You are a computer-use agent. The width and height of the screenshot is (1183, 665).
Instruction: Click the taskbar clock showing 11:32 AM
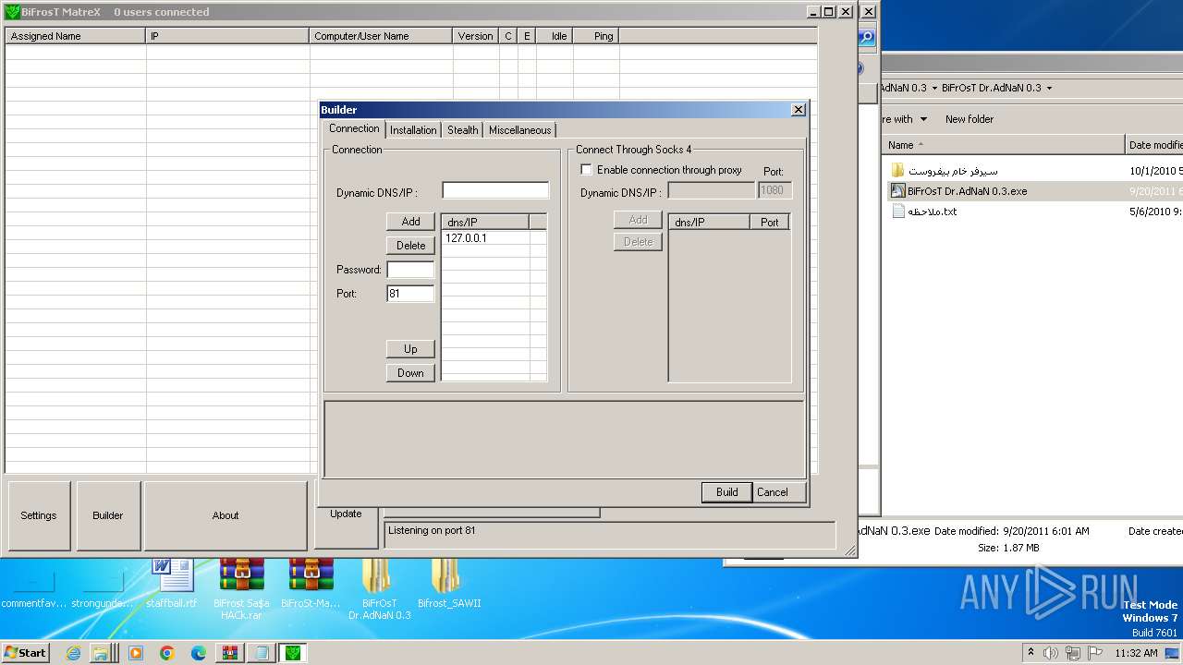click(1136, 653)
